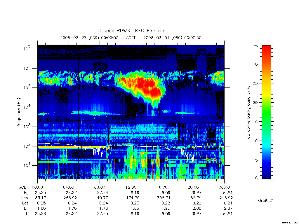Click the Lon value '216.92'
Screen dimensions: 299x224
pyautogui.click(x=226, y=198)
